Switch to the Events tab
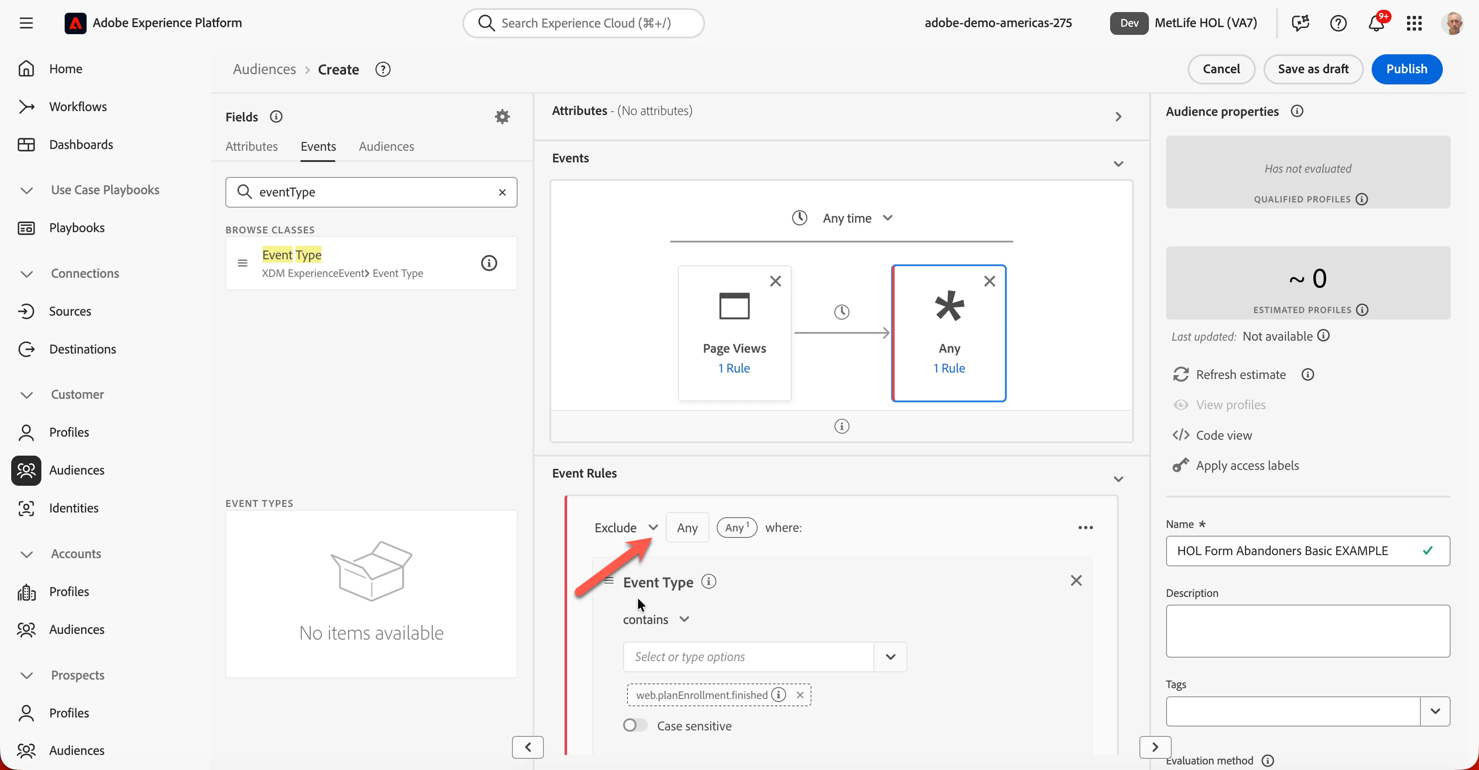This screenshot has width=1479, height=770. pyautogui.click(x=318, y=146)
